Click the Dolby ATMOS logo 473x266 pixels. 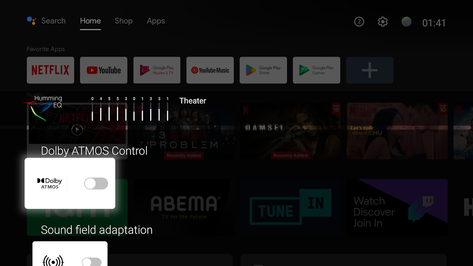tap(50, 183)
